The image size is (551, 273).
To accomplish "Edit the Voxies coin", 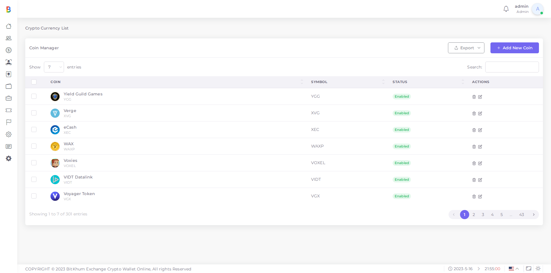I will (x=480, y=163).
